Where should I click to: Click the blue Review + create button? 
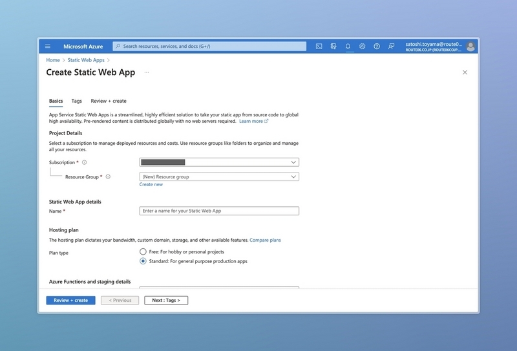[70, 300]
